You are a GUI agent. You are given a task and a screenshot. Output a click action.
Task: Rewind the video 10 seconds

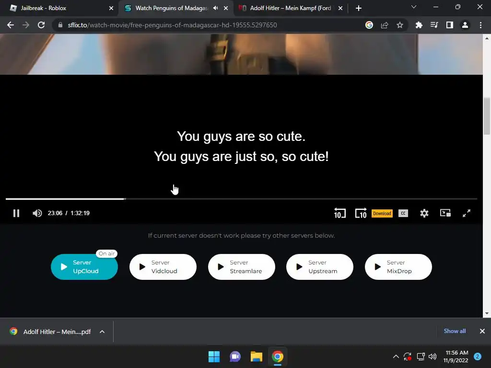[x=340, y=213]
